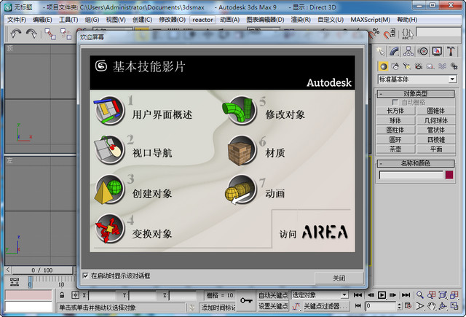Image resolution: width=466 pixels, height=317 pixels.
Task: Toggle the show at startup checkbox
Action: coord(86,276)
